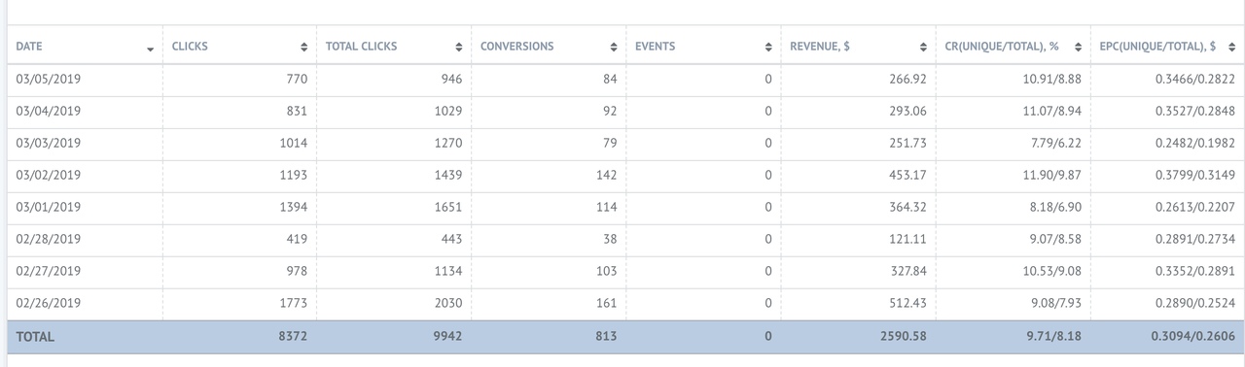Click the CLICKS column sort icon
The image size is (1245, 367).
click(304, 47)
